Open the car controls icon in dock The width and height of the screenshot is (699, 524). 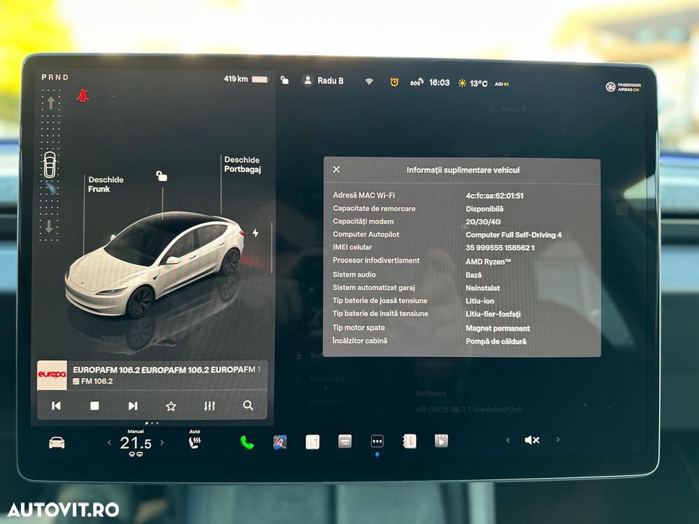(57, 442)
